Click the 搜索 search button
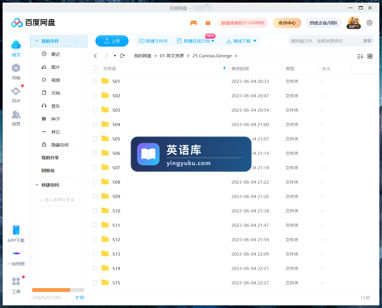 pyautogui.click(x=367, y=41)
